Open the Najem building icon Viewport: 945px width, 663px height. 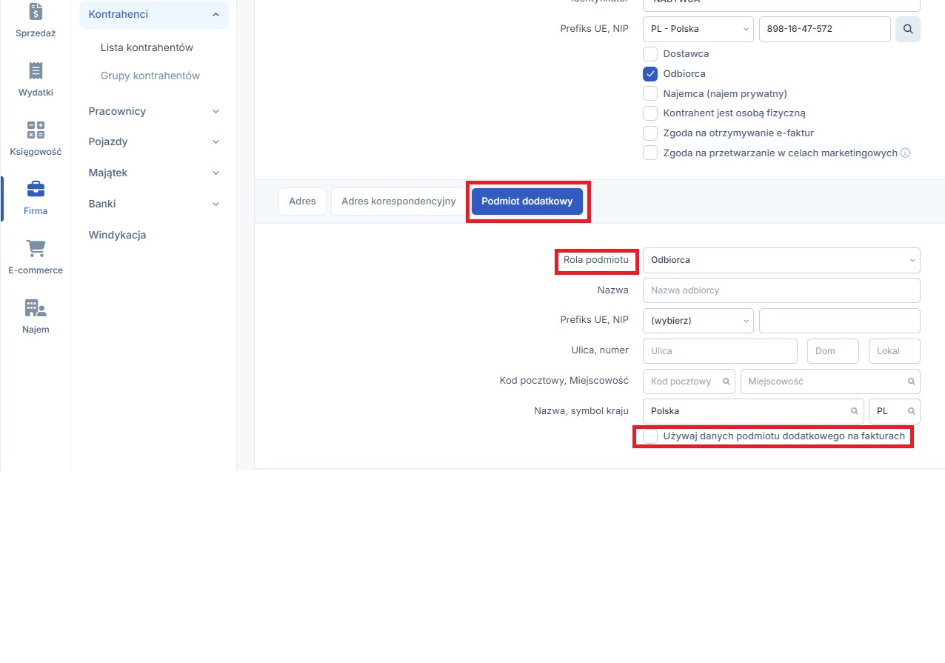point(36,307)
